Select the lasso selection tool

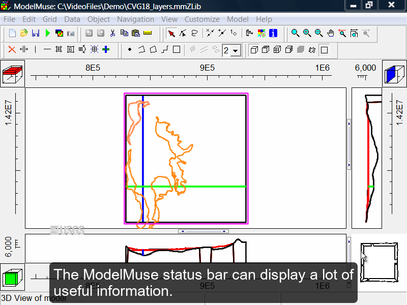coord(195,33)
